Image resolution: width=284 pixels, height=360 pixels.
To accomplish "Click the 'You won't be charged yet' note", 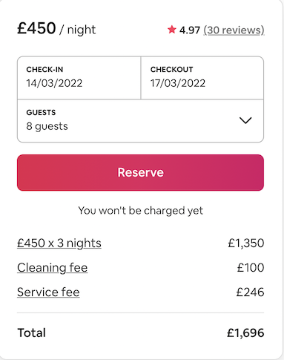I will [140, 211].
